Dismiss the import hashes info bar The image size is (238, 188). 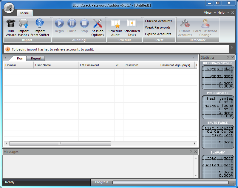[232, 48]
